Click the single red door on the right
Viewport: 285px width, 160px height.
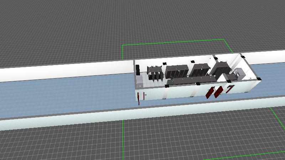tap(230, 89)
